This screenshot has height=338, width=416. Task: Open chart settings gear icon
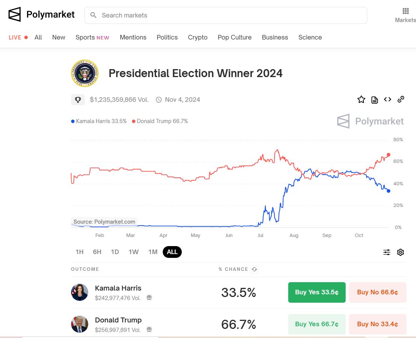(400, 252)
